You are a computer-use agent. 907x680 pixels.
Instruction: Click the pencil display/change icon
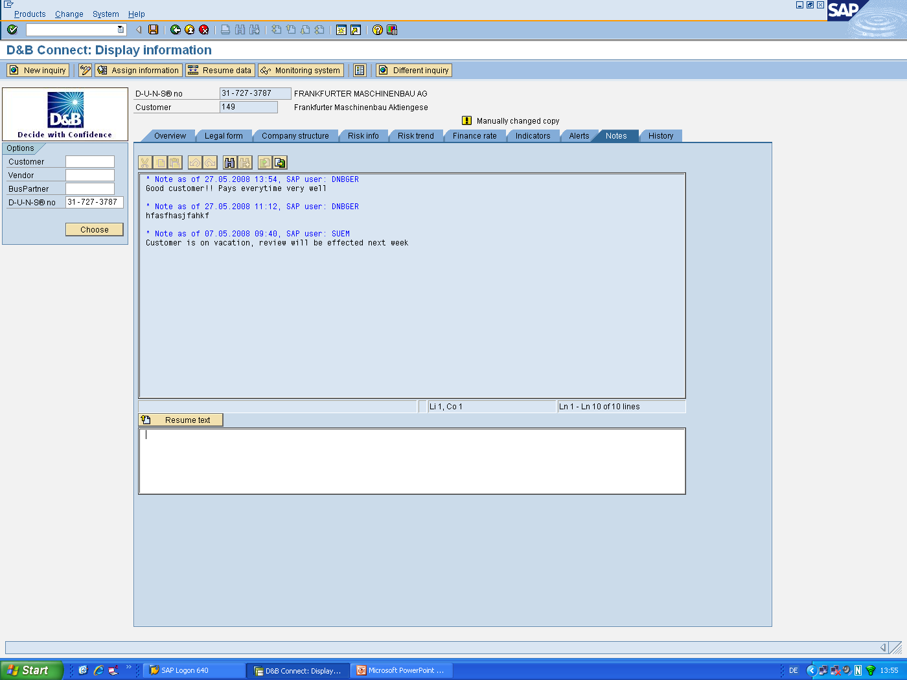(86, 71)
